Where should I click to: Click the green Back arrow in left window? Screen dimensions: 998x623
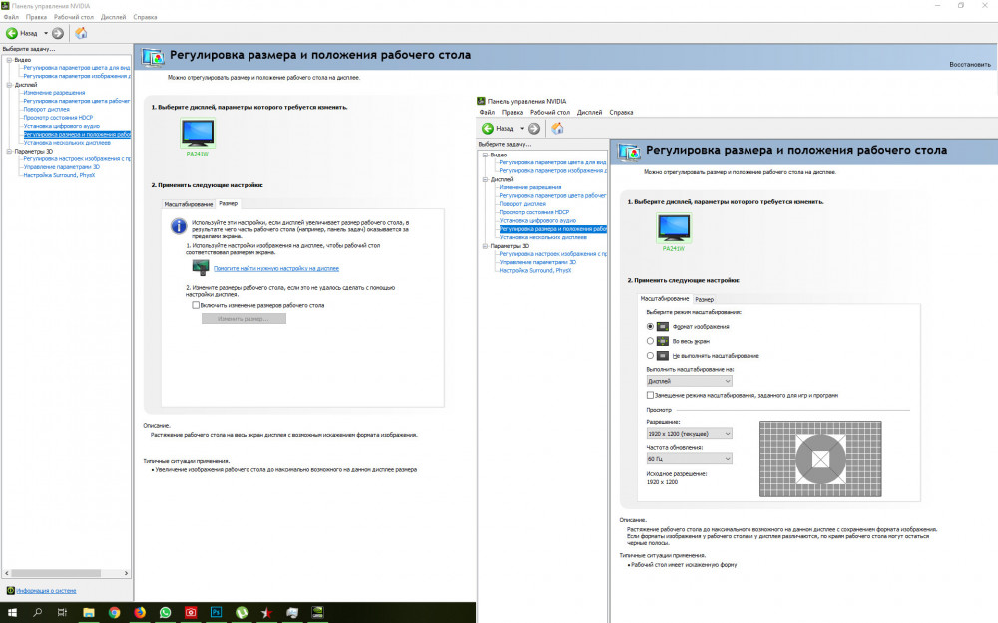[x=11, y=33]
